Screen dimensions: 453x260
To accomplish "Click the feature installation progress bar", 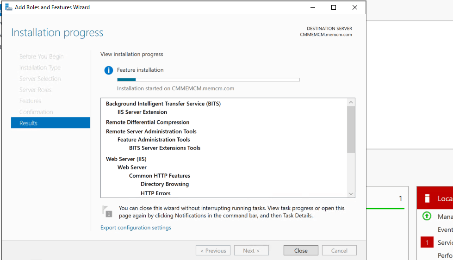I will pyautogui.click(x=208, y=80).
